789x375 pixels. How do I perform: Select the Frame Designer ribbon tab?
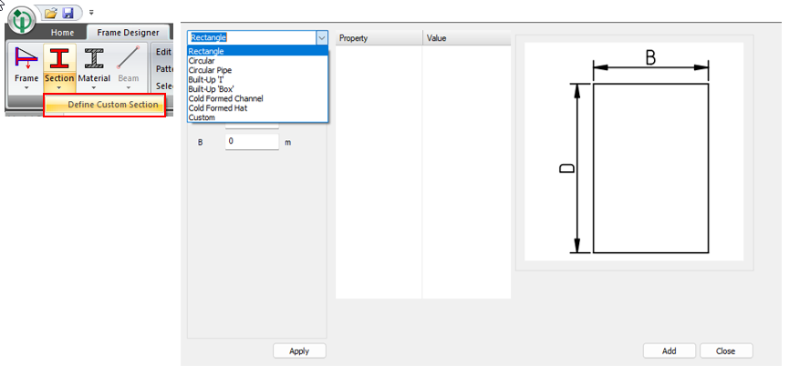[x=128, y=33]
